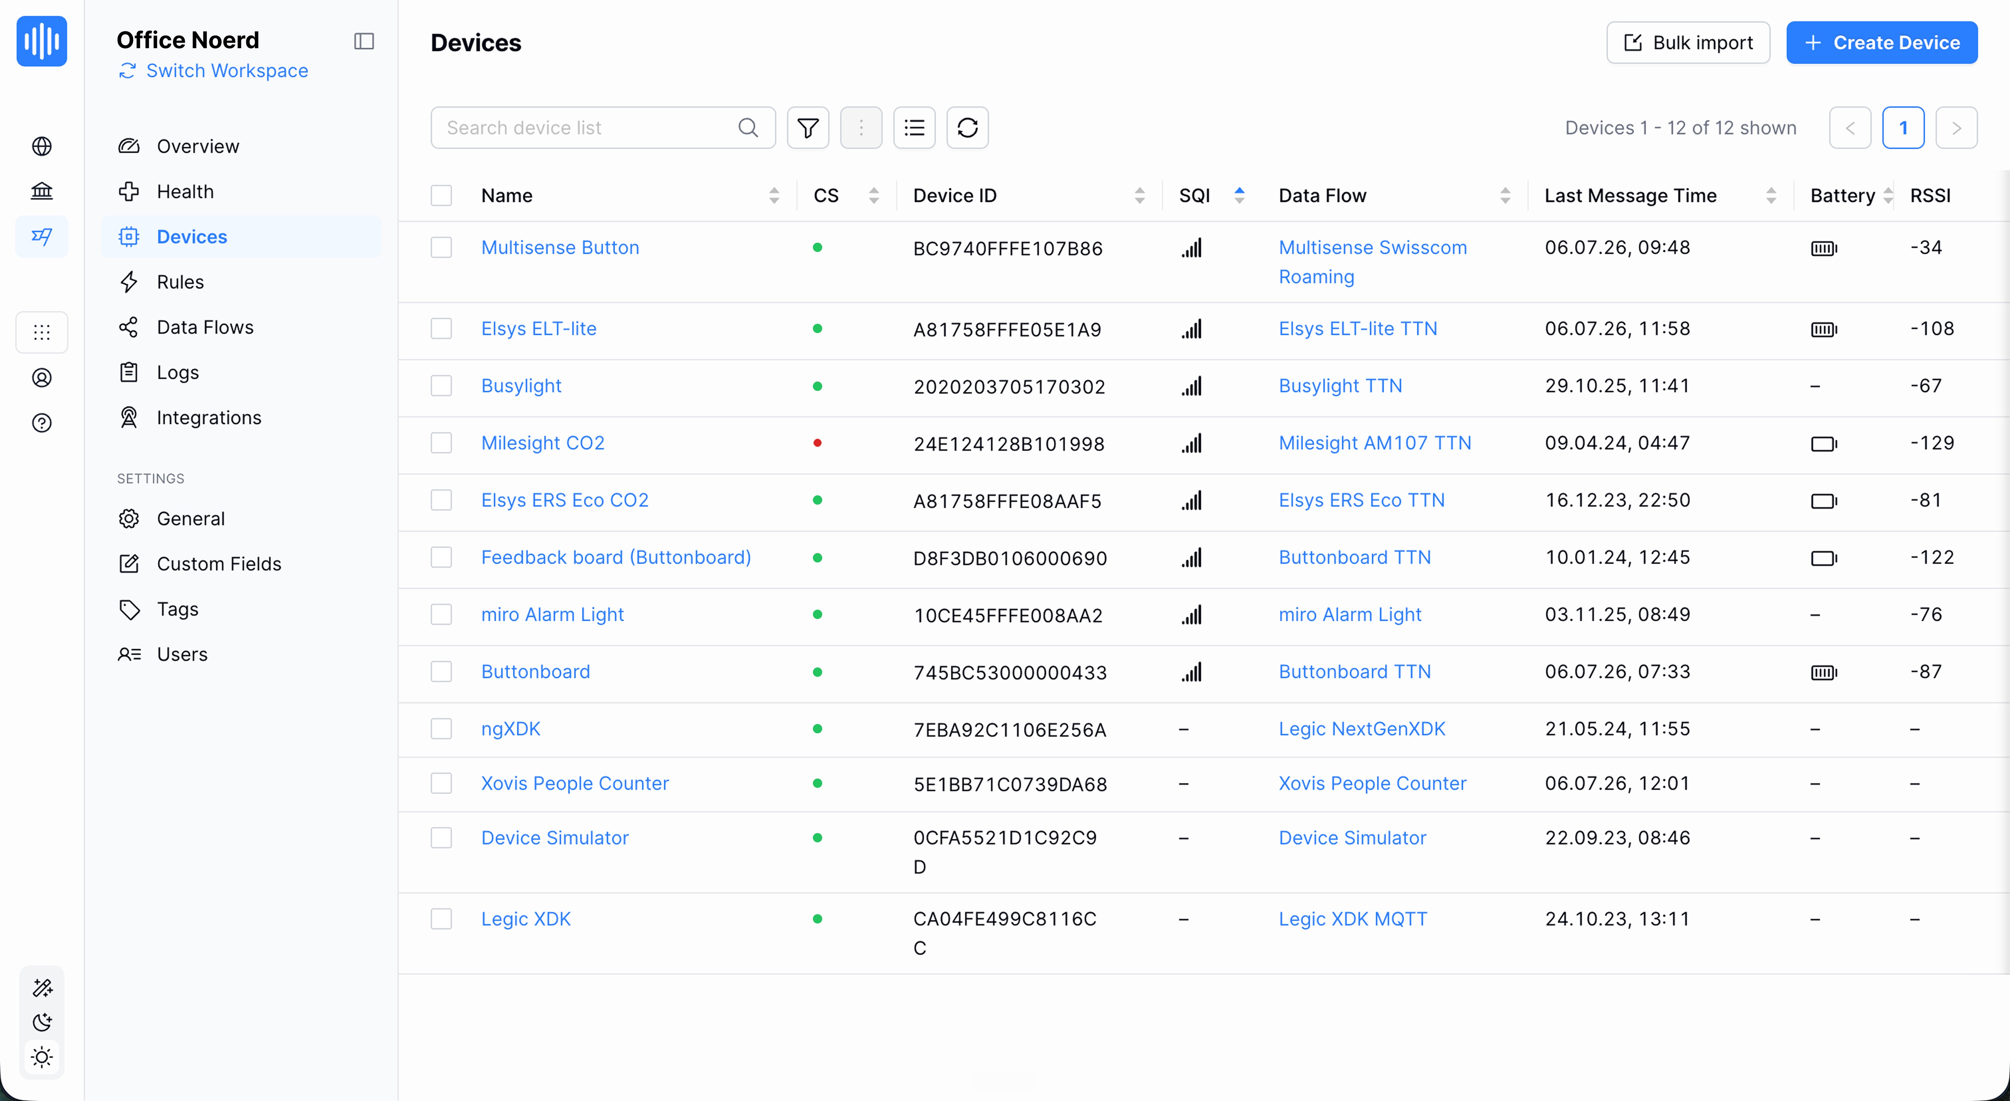Screen dimensions: 2010x1101
Task: Click the Switch Workspace link
Action: [x=213, y=71]
